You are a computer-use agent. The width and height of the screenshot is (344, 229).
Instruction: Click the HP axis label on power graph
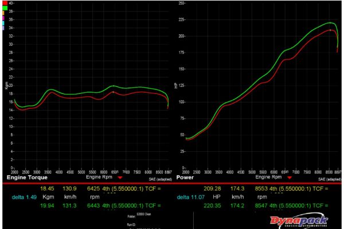point(175,85)
